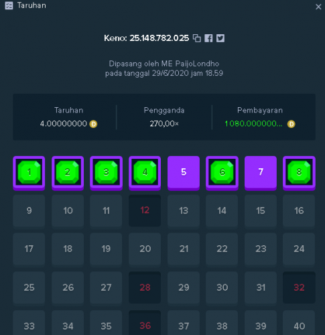Click the date text 29/6/2020 jam 18.59
Screen dimensions: 325x335
(x=188, y=73)
